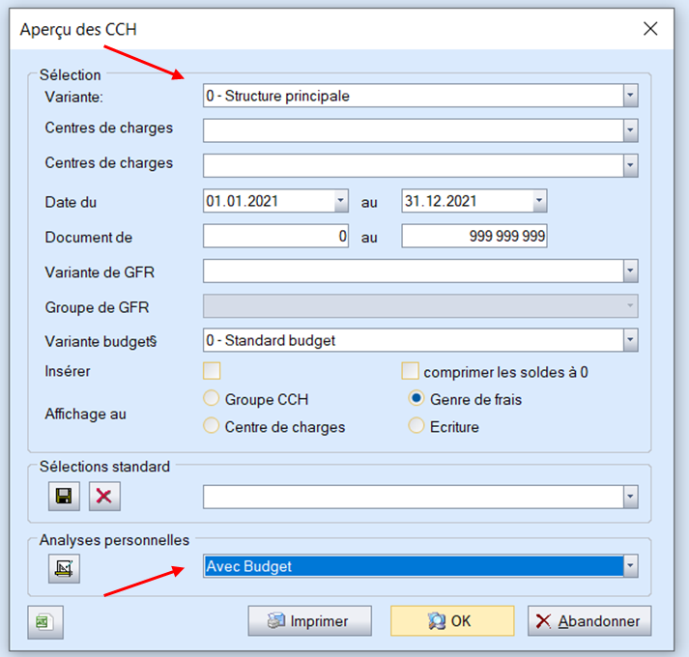Screen dimensions: 689x657
Task: Open the Date du 01.01.2021 date picker
Action: tap(341, 201)
